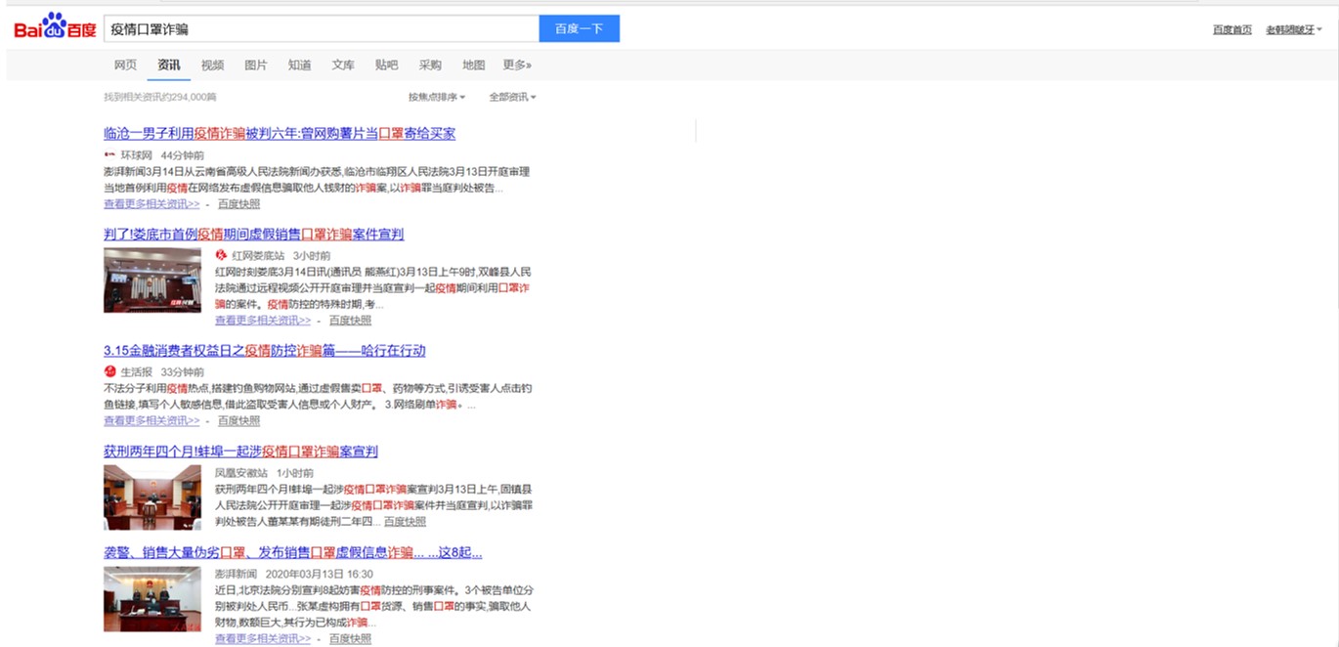This screenshot has width=1339, height=647.
Task: Open the 按焦点排序 sort dropdown
Action: pyautogui.click(x=436, y=97)
